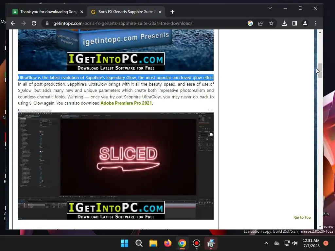Open the Adobe Premiere Pro 2021 link
The width and height of the screenshot is (335, 251).
point(126,103)
